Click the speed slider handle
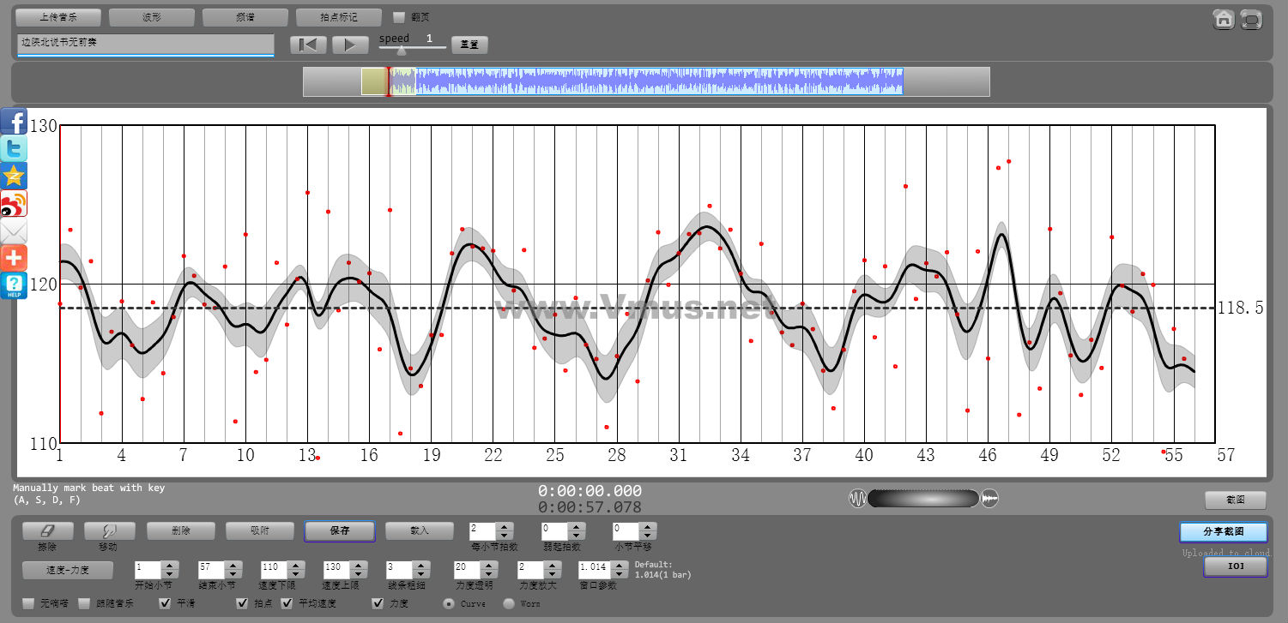The width and height of the screenshot is (1288, 623). (x=401, y=51)
